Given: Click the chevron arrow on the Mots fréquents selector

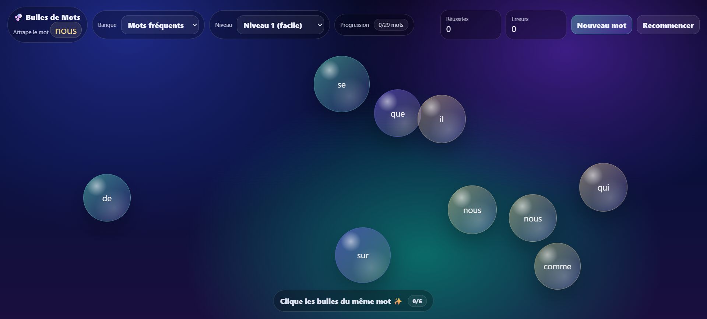Looking at the screenshot, I should (194, 25).
